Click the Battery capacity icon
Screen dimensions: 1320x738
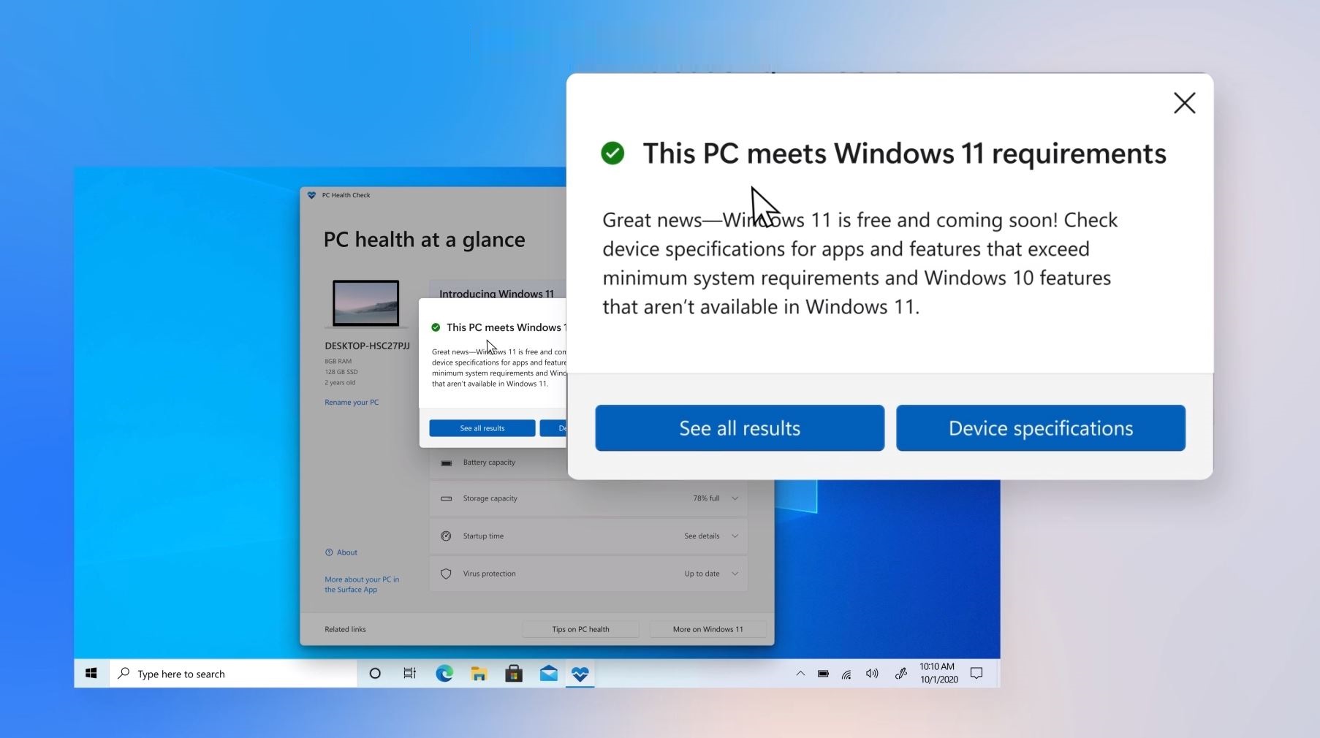(447, 463)
